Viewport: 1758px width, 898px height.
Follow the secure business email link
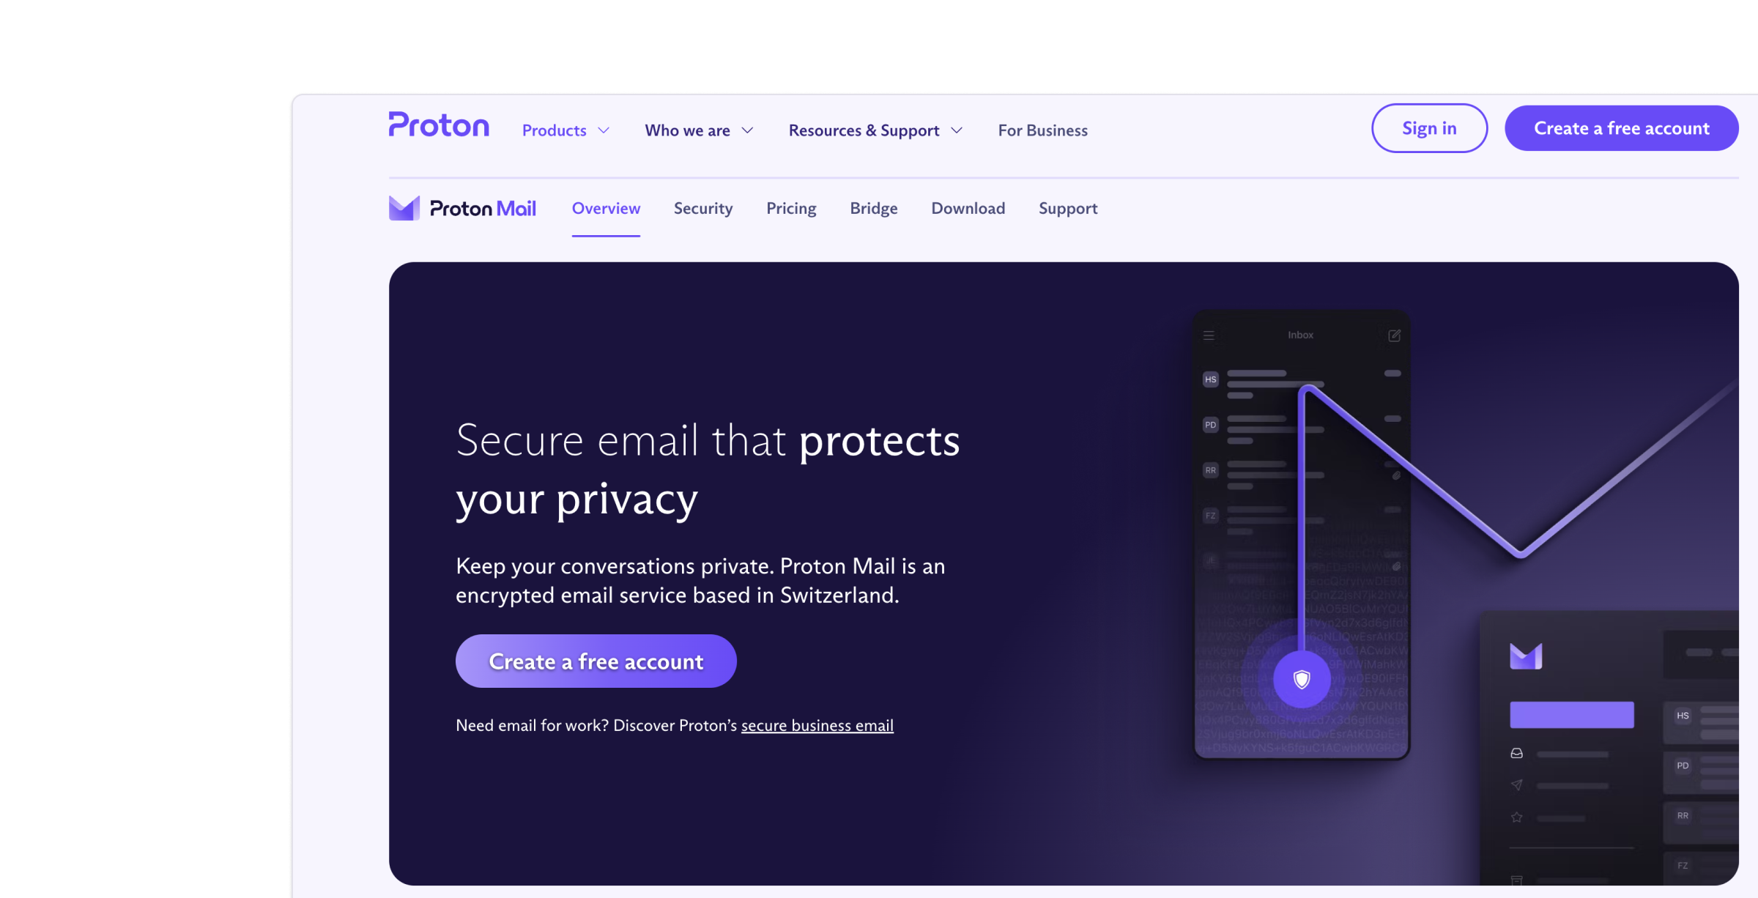click(x=817, y=726)
